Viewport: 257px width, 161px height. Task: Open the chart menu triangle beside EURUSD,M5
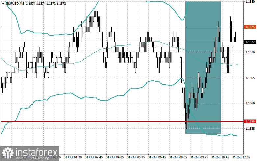[x=3, y=3]
